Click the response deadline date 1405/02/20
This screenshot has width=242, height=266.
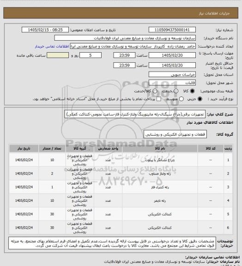tap(172, 55)
